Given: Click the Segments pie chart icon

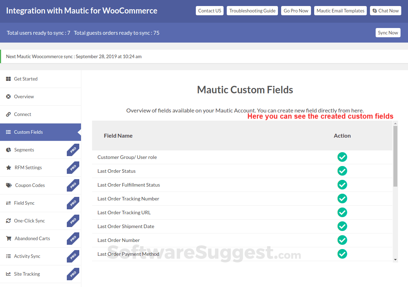Looking at the screenshot, I should pyautogui.click(x=8, y=150).
